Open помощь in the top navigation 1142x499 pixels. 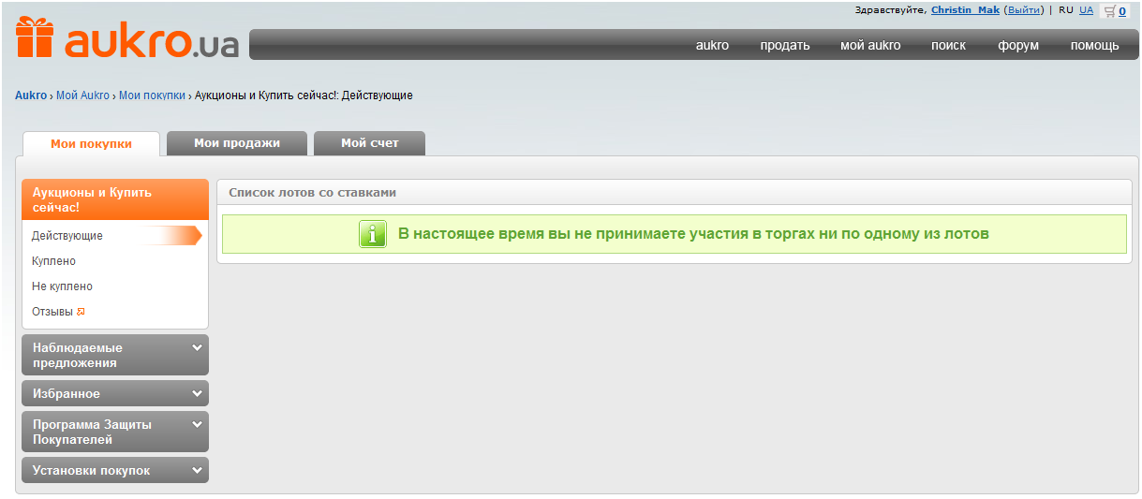point(1095,45)
